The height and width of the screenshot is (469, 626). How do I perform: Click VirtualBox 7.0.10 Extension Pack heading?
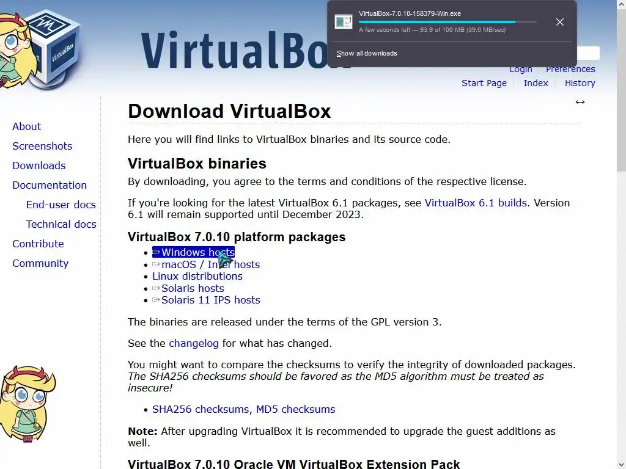[x=293, y=464]
